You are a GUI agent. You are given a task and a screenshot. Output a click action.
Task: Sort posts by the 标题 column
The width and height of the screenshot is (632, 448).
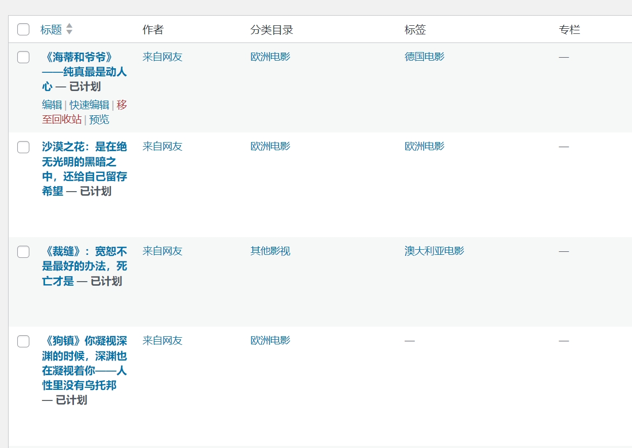pos(51,29)
